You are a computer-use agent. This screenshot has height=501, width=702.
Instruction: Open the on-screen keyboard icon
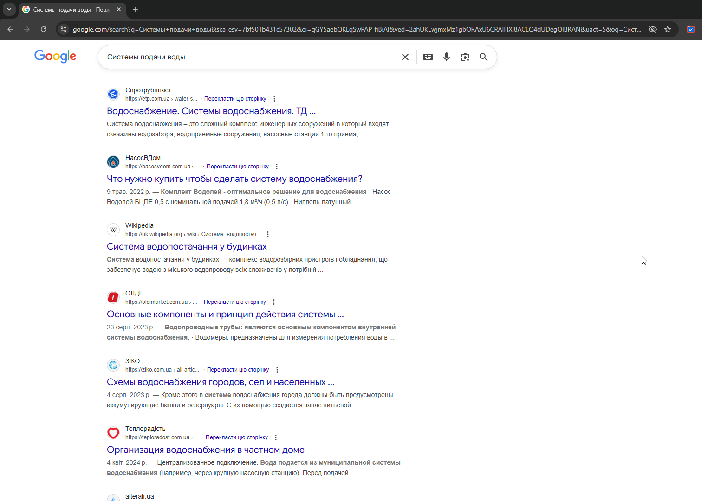coord(428,57)
